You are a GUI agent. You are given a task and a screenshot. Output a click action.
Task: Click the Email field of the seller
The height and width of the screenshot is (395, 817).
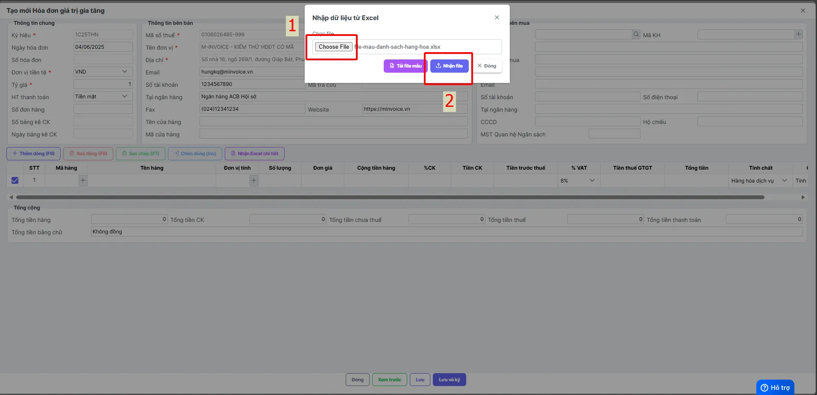[x=252, y=72]
